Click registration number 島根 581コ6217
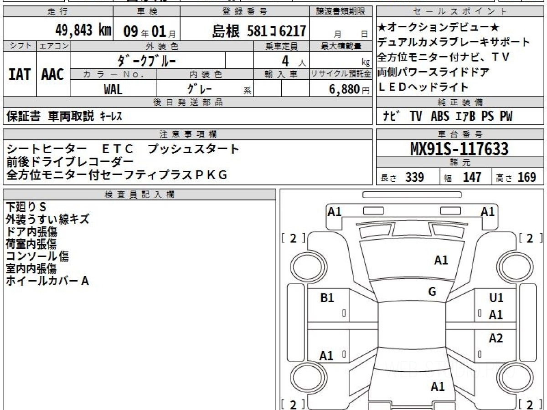547x410 pixels. click(x=259, y=31)
